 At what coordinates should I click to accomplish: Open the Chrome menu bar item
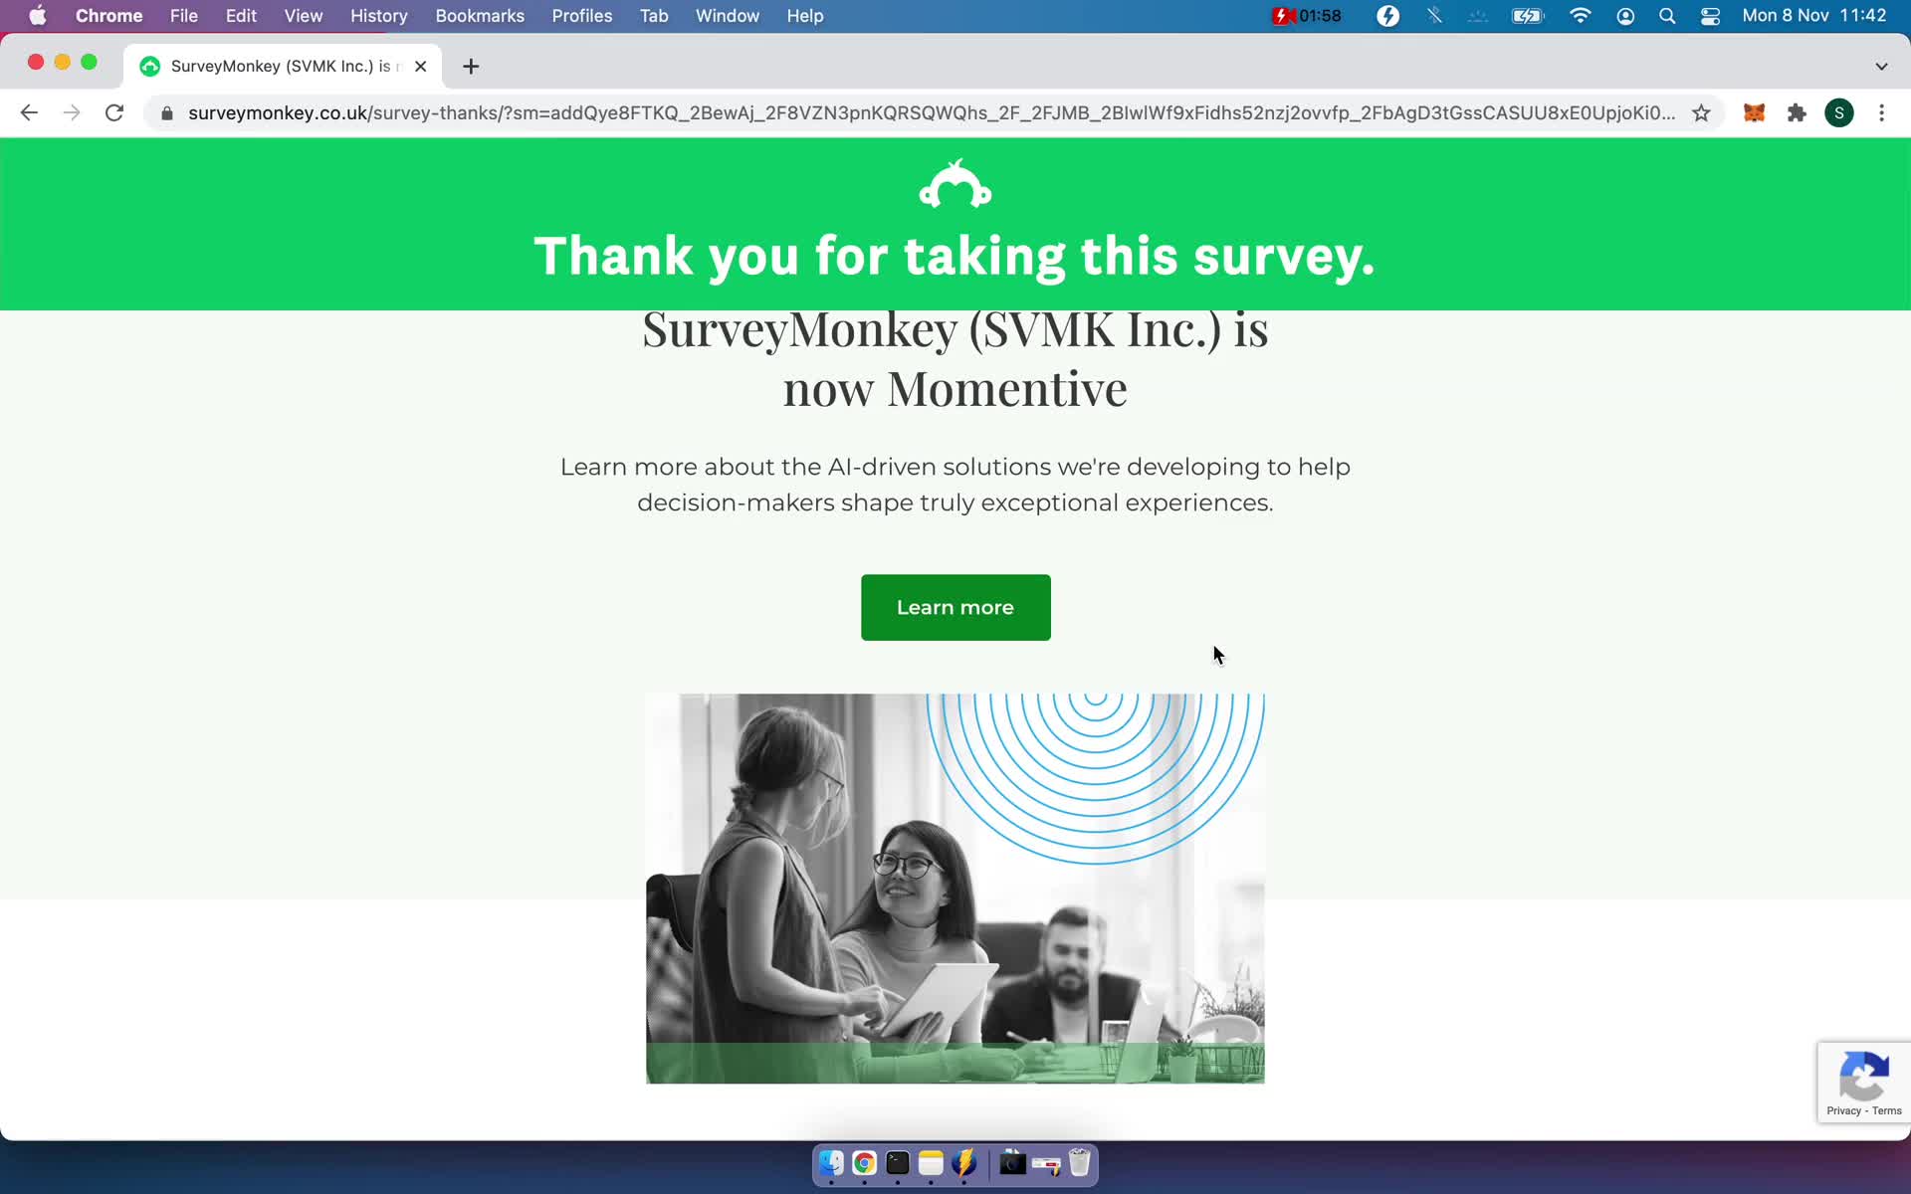(108, 15)
